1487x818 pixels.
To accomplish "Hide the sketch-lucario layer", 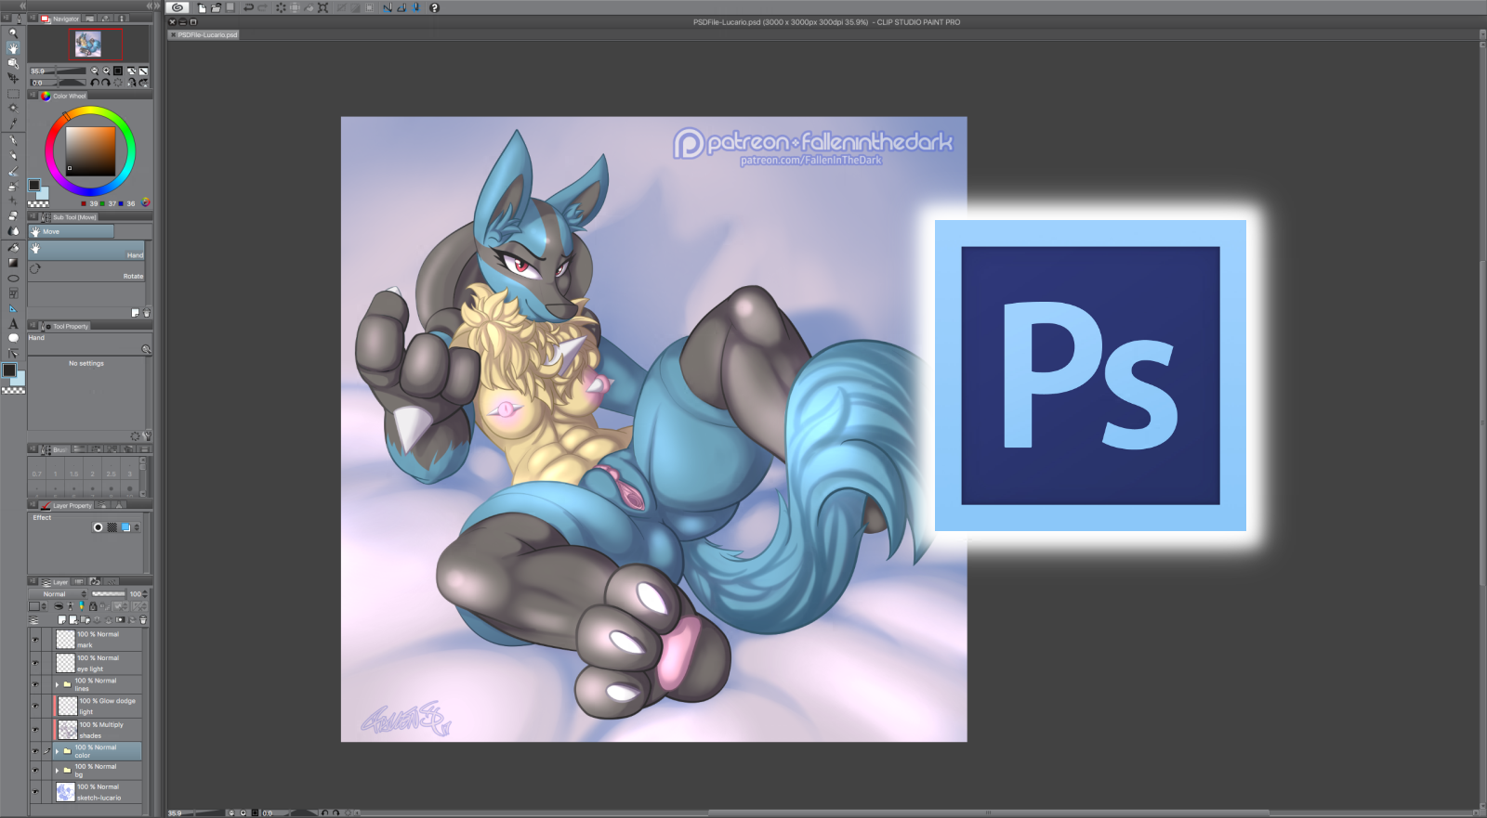I will coord(35,792).
